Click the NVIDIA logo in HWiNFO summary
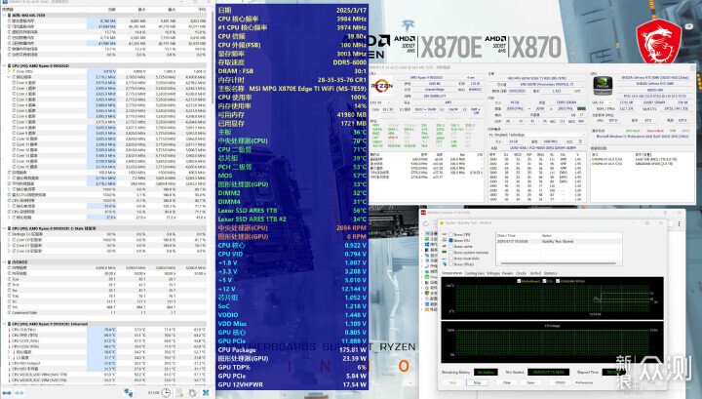The image size is (702, 399). click(603, 86)
